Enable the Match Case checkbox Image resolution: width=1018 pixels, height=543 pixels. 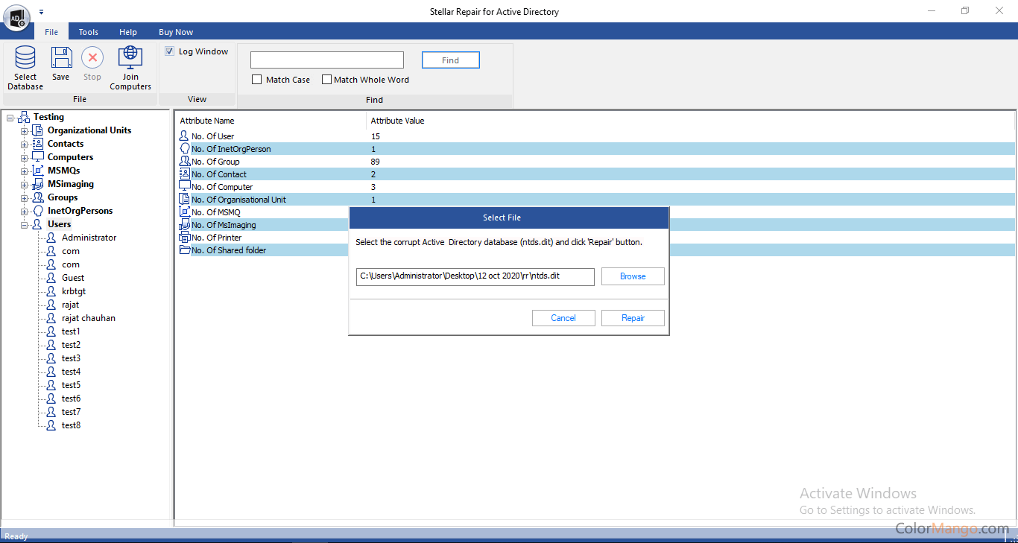pyautogui.click(x=257, y=80)
